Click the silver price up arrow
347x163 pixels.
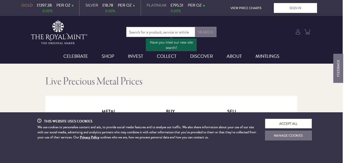[x=134, y=5]
